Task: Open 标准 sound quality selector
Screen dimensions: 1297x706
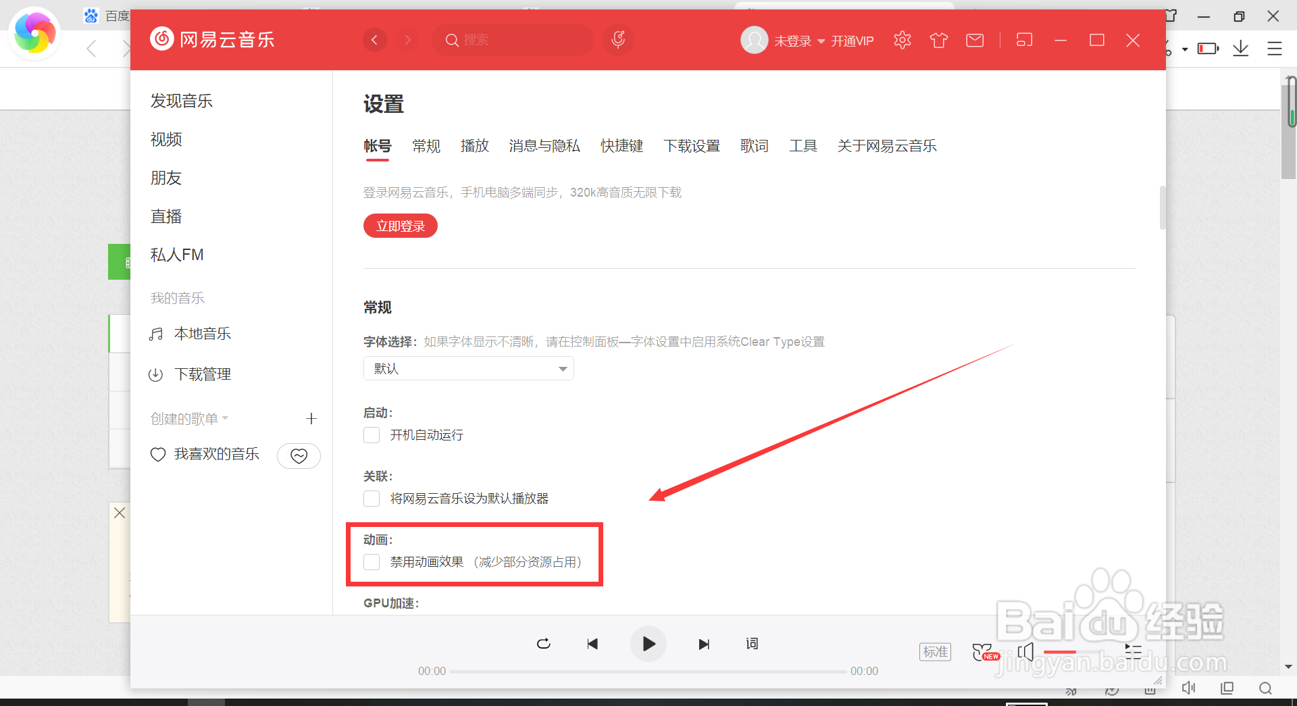Action: (x=936, y=652)
